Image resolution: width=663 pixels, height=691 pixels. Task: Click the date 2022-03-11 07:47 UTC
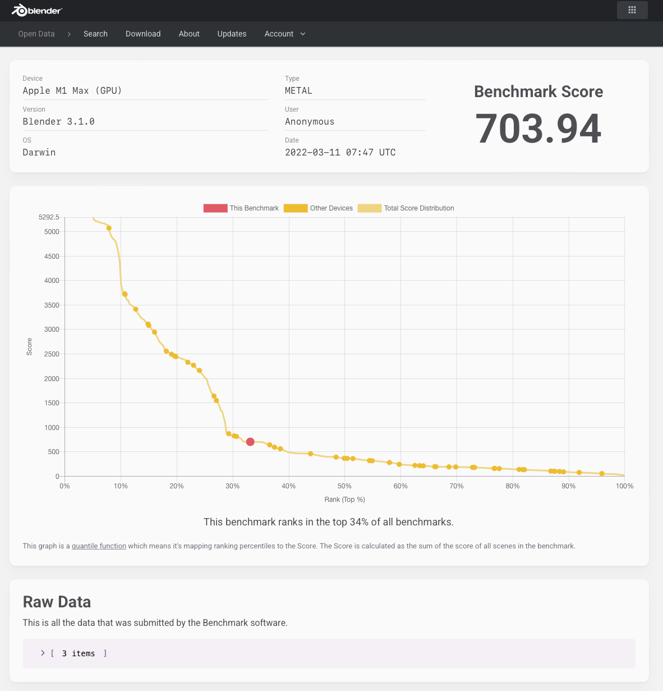[x=340, y=153]
